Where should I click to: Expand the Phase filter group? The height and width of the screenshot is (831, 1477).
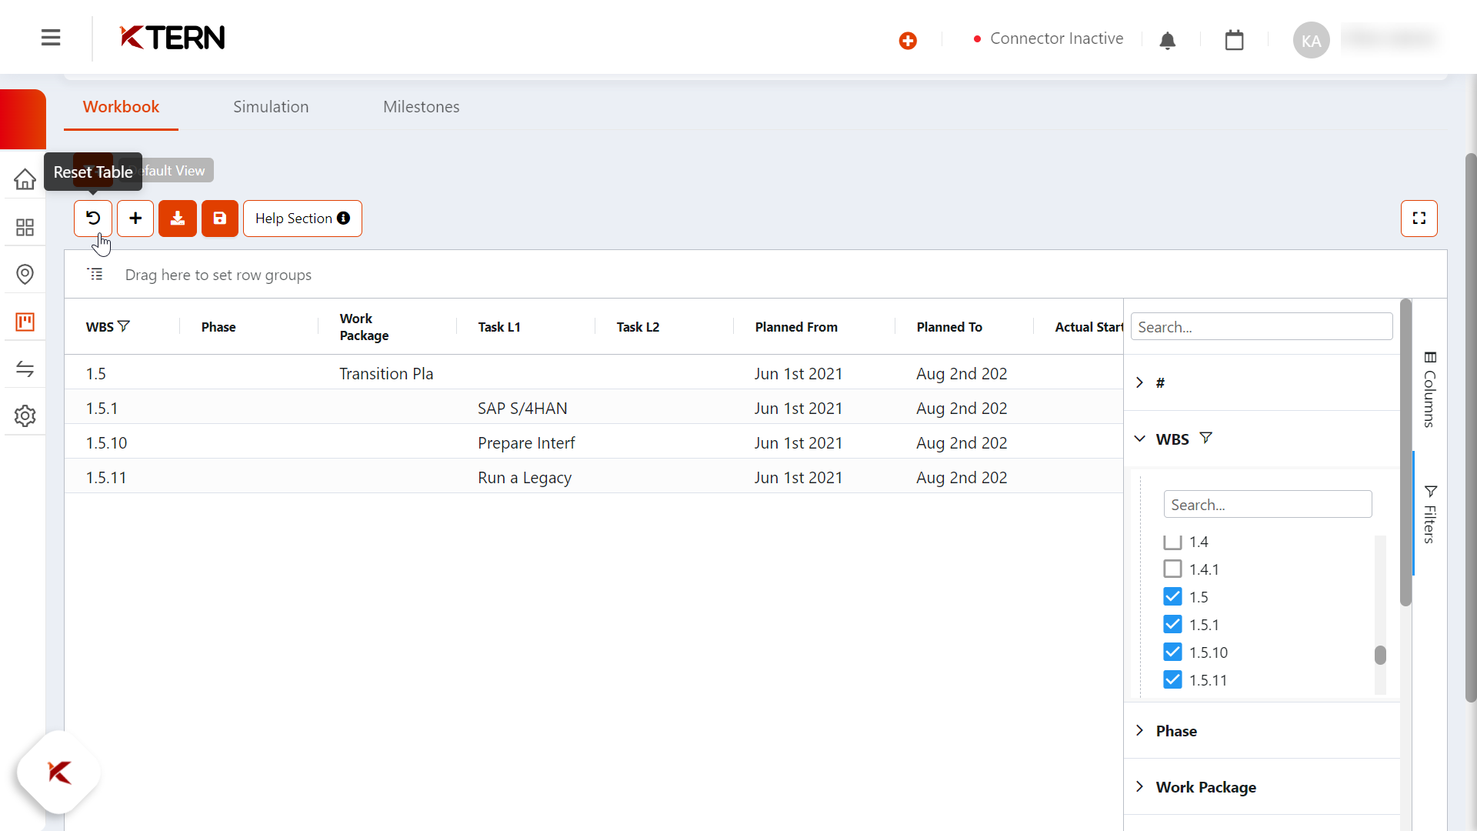[1140, 730]
